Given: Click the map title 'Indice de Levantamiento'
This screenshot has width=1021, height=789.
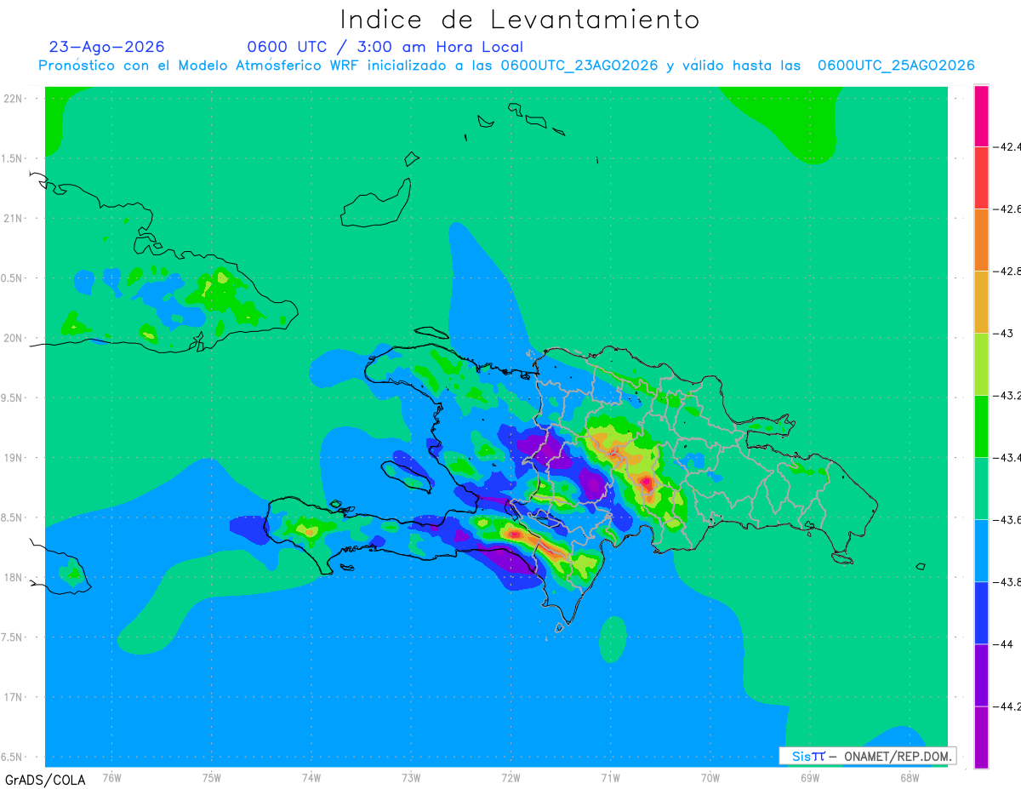Looking at the screenshot, I should [x=520, y=20].
